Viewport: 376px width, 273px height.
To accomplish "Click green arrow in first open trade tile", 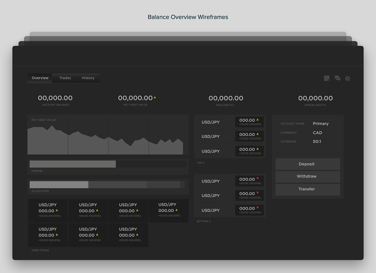I will tap(57, 210).
